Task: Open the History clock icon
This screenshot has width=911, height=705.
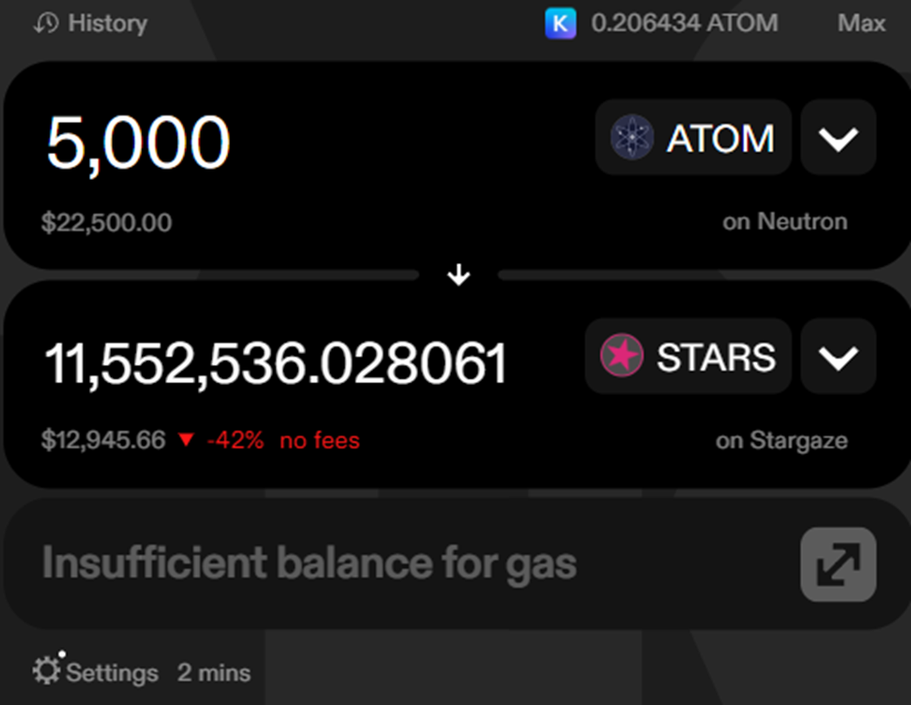Action: point(46,23)
